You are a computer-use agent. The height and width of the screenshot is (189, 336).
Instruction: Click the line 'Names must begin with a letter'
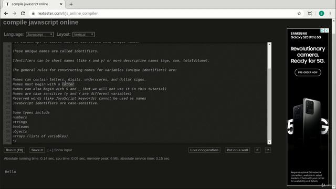(43, 84)
